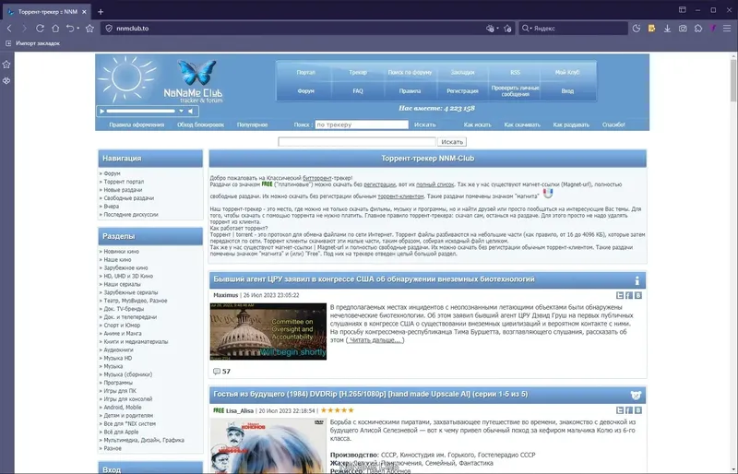Viewport: 738px width, 474px height.
Task: Click the translate icon in address bar
Action: 490,29
